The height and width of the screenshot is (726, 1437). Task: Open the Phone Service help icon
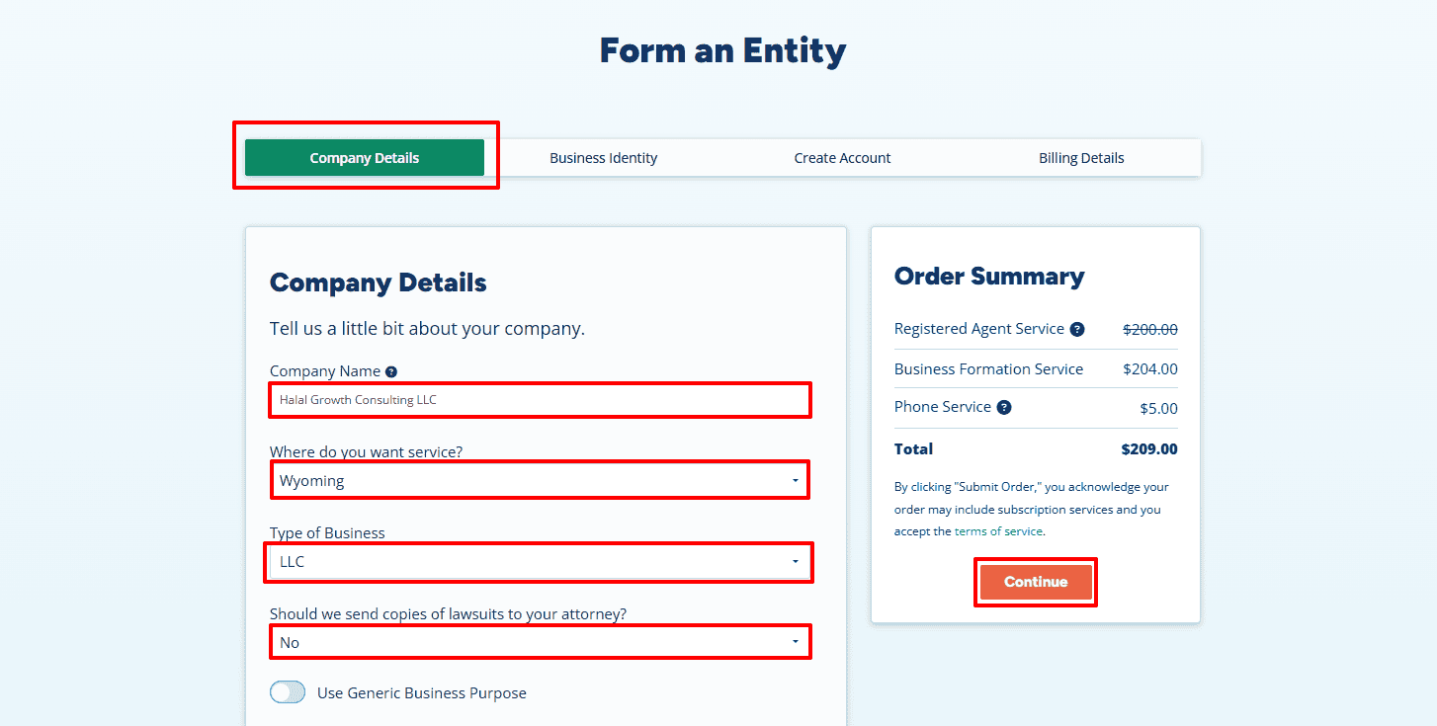[1004, 408]
